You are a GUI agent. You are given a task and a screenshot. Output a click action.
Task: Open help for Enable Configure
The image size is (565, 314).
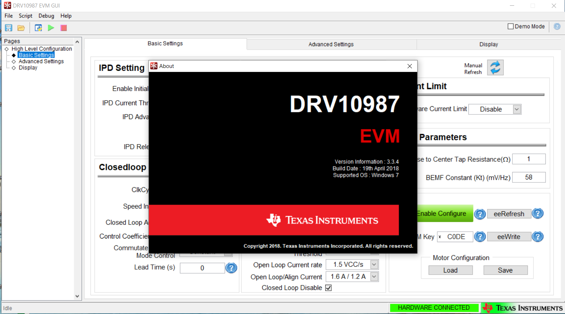click(480, 214)
